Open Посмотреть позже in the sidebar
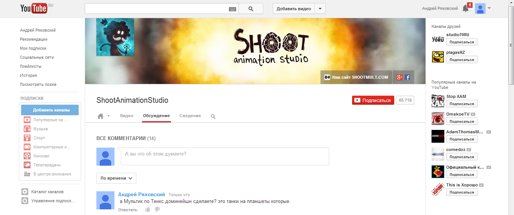This screenshot has height=215, width=514. pos(38,84)
